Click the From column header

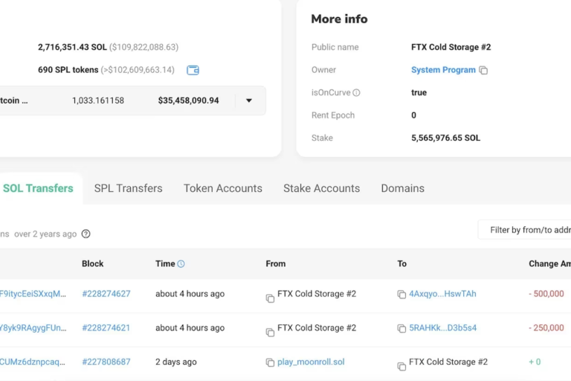(275, 263)
